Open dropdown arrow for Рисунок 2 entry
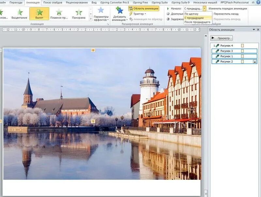 255,62
